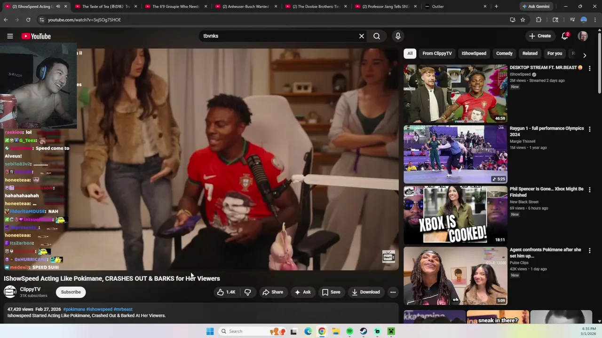Click the Ask button
This screenshot has height=338, width=602.
click(302, 292)
